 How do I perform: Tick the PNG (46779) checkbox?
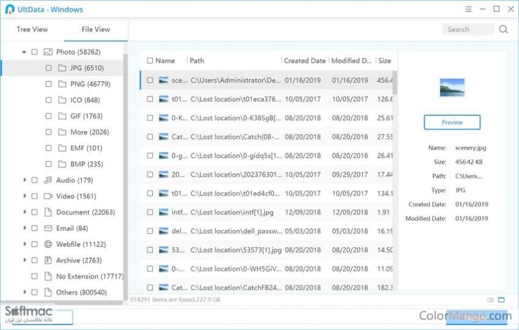coord(49,84)
